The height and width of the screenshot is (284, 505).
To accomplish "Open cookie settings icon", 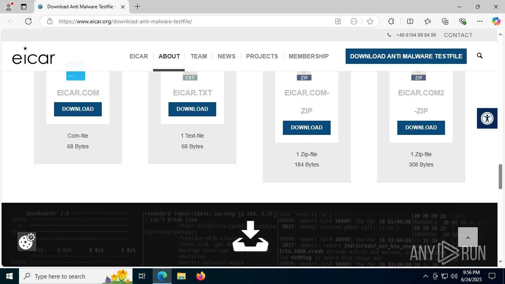I will click(x=27, y=241).
